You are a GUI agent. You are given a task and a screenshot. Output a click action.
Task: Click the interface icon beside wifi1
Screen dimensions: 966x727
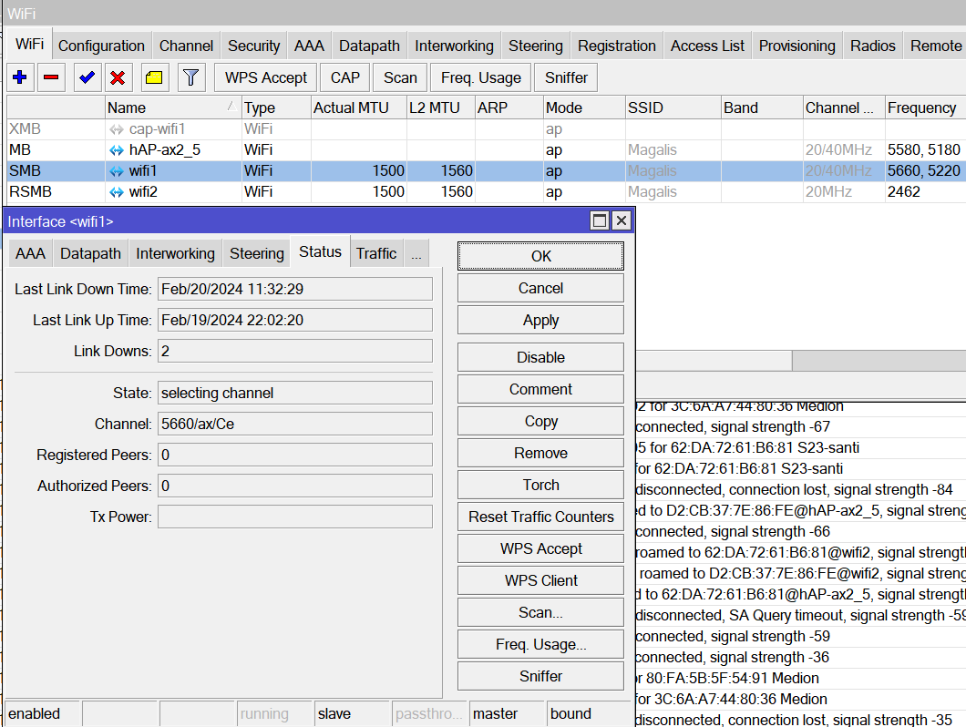(116, 170)
